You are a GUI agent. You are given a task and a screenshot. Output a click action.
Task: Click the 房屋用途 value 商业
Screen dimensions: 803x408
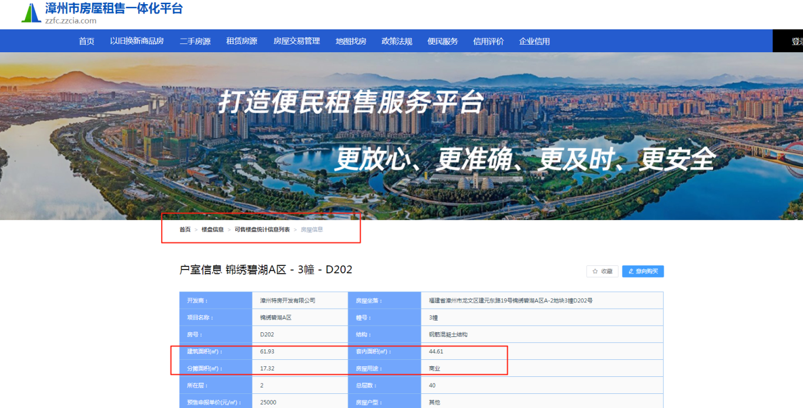[x=435, y=369]
